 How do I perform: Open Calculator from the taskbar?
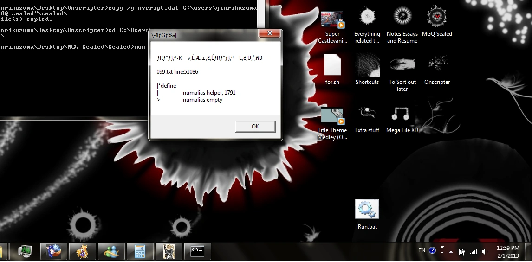point(140,251)
